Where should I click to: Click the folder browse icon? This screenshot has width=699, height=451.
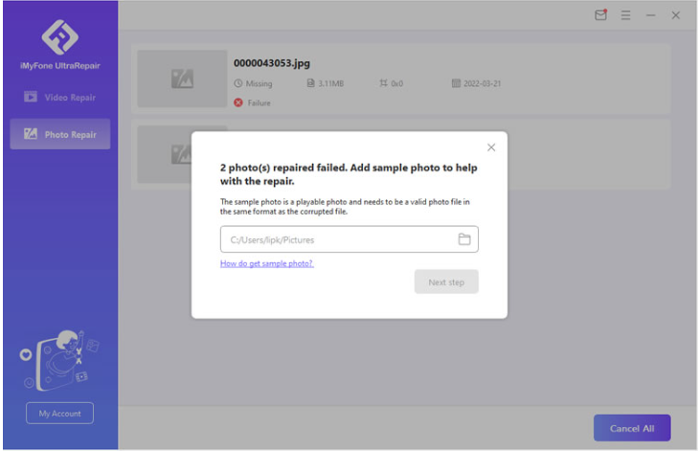[464, 239]
